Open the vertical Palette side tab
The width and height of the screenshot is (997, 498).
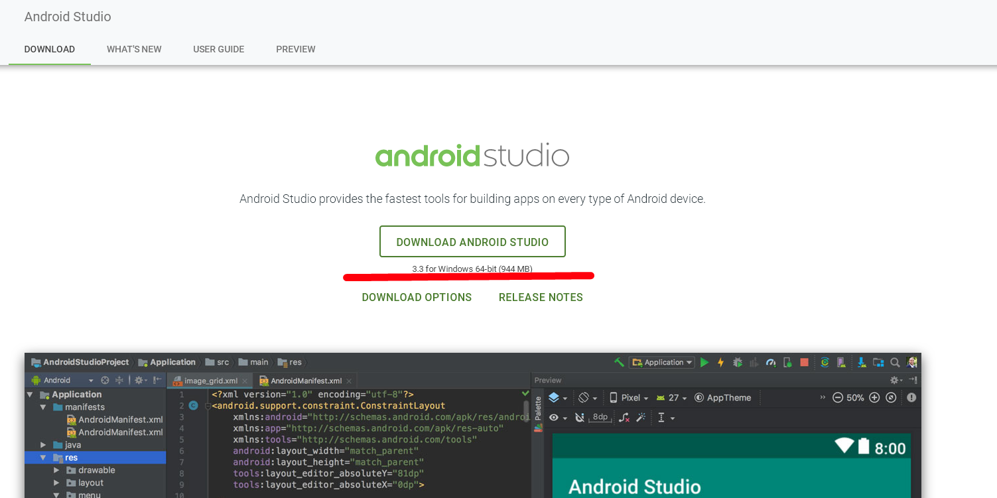[x=538, y=414]
